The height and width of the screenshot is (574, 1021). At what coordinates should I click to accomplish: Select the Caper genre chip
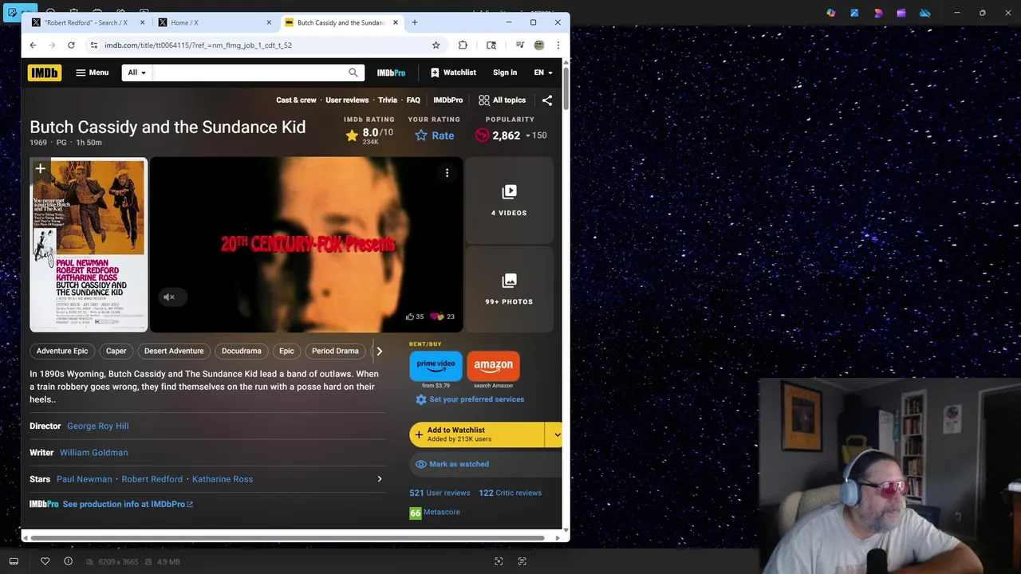coord(116,351)
